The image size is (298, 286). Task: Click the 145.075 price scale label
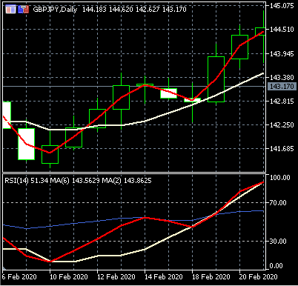coord(282,5)
